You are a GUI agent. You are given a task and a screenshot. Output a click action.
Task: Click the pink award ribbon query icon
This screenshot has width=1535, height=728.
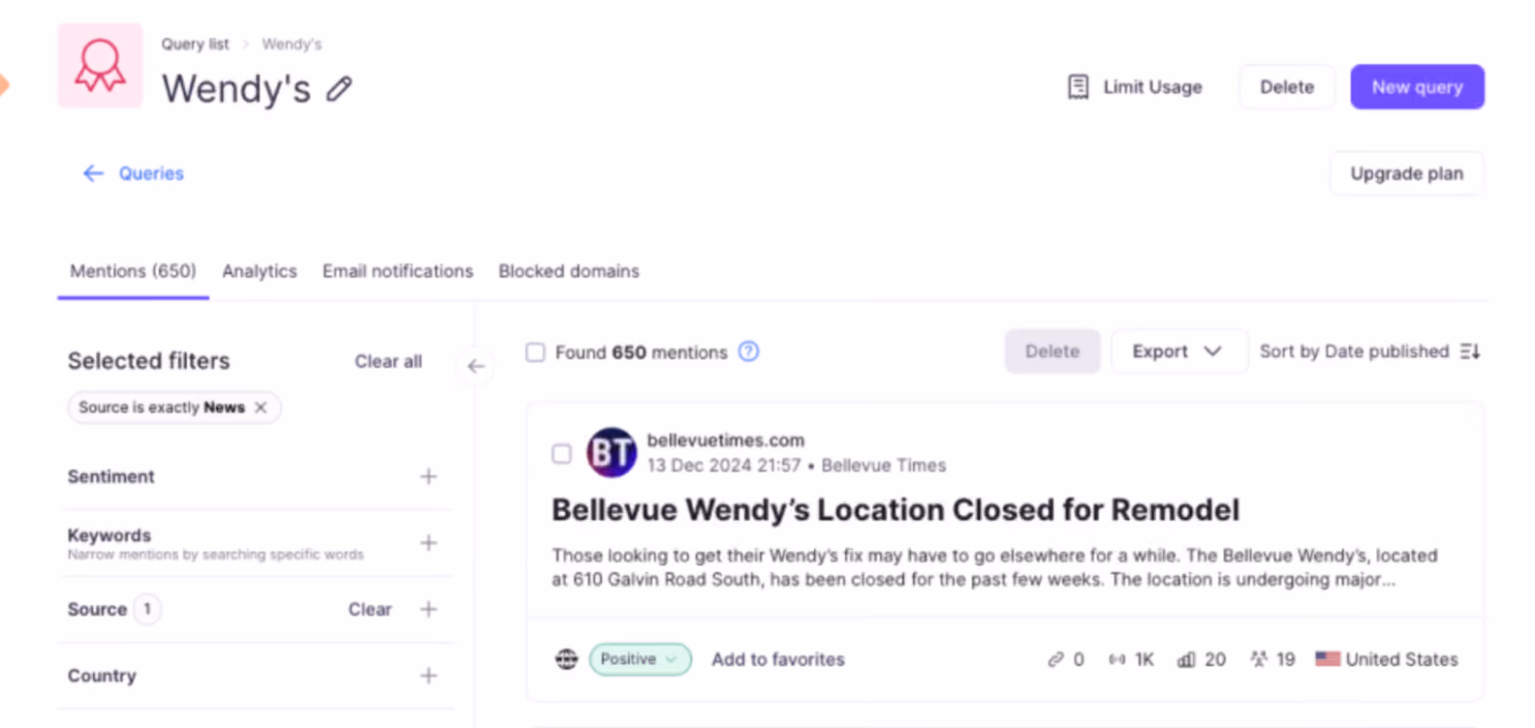[x=100, y=66]
